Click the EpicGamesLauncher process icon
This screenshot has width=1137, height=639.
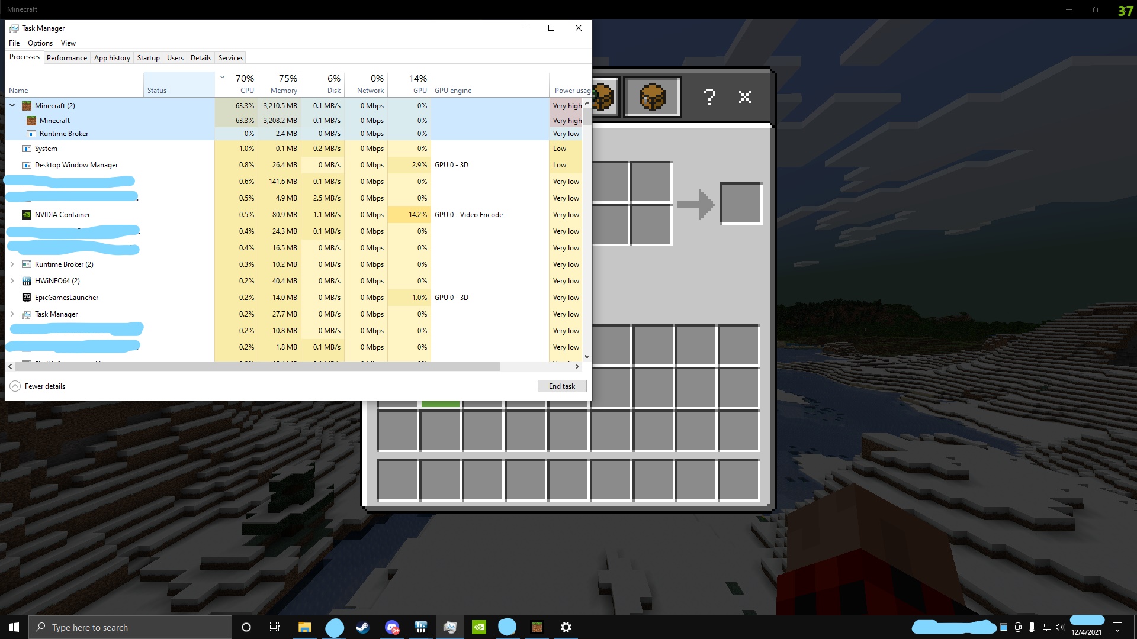pos(27,298)
